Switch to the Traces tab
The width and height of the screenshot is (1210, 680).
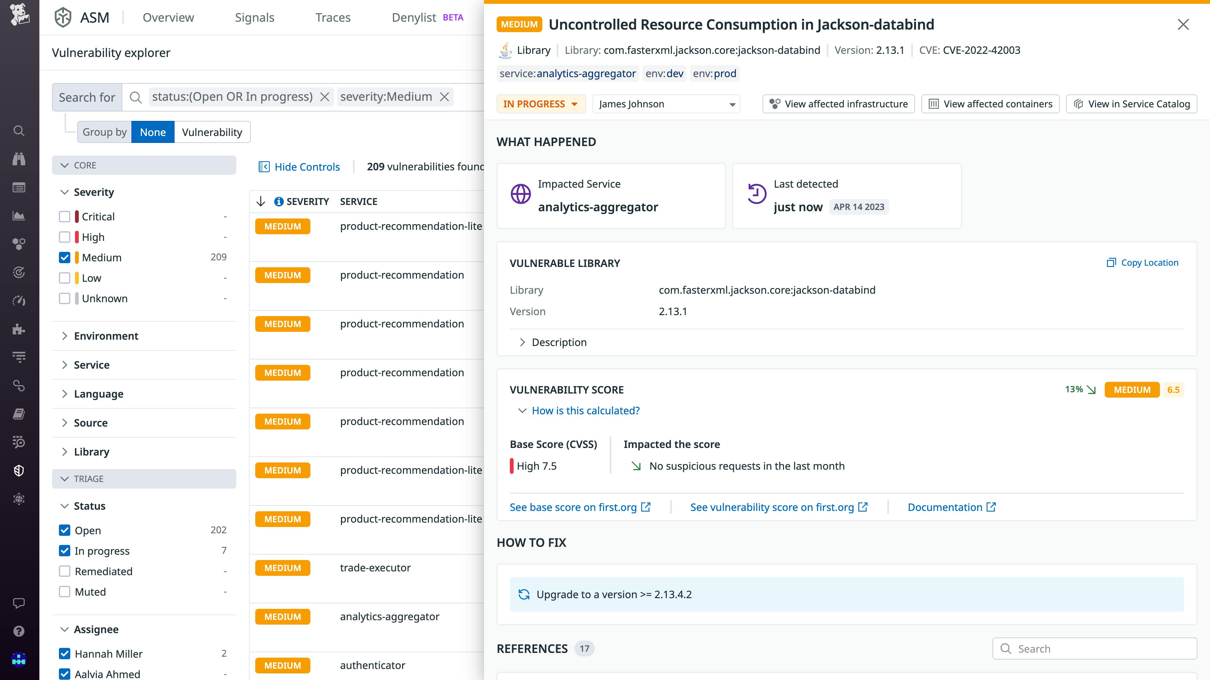332,17
